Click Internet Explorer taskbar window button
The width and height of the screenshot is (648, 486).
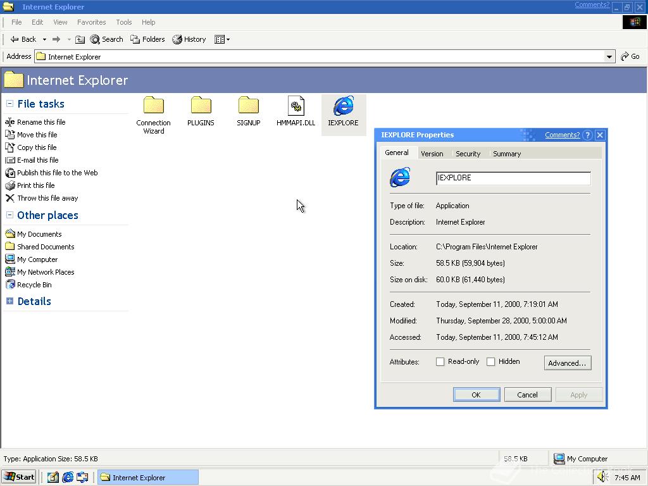click(x=148, y=477)
